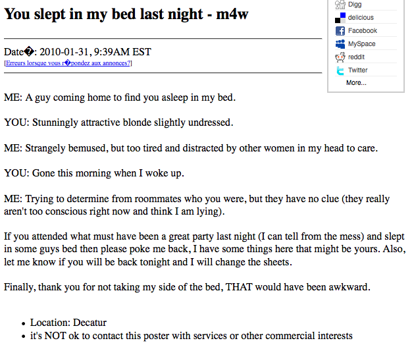The image size is (414, 347).
Task: Open the delicious text link
Action: click(361, 17)
